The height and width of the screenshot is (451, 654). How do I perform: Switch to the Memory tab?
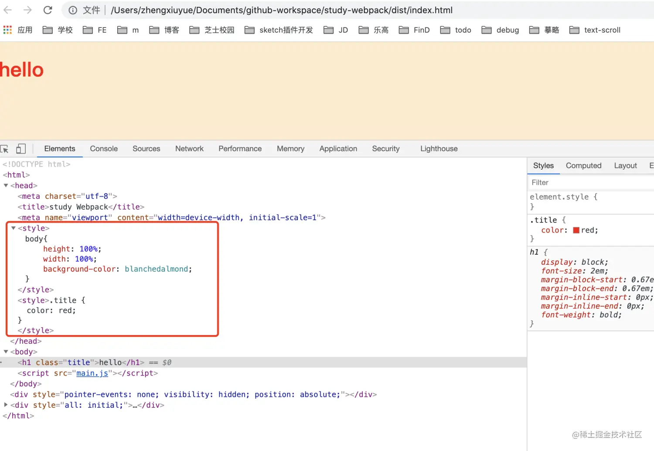pyautogui.click(x=290, y=149)
